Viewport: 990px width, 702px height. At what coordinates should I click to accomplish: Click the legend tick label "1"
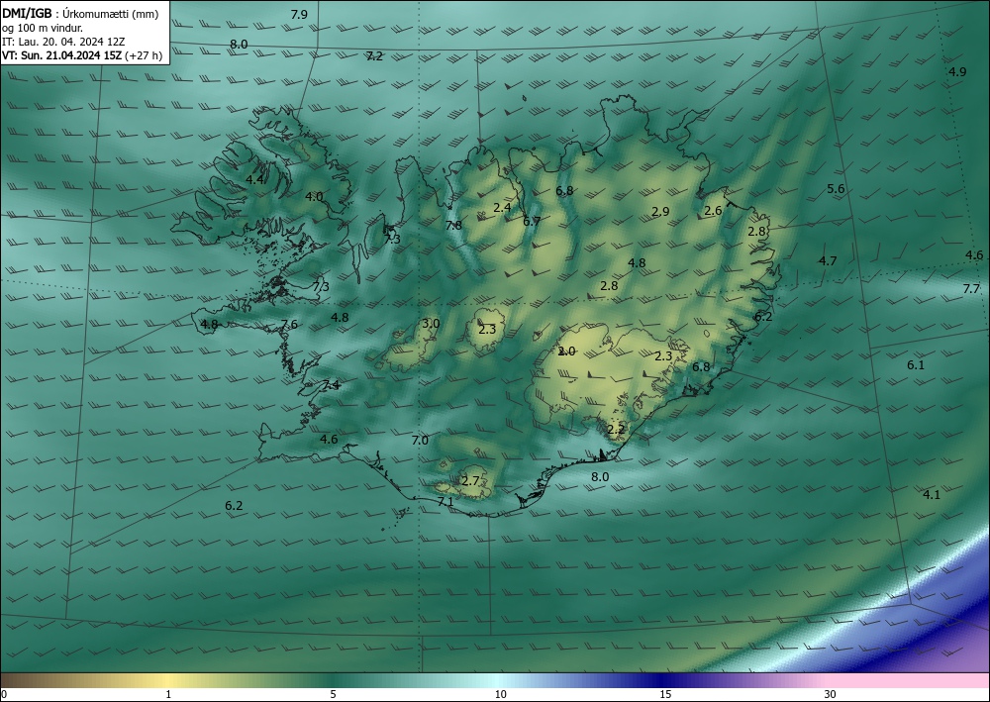point(168,694)
